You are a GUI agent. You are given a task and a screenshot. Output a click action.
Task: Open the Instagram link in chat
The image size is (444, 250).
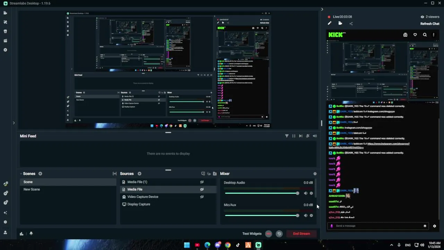click(x=369, y=145)
